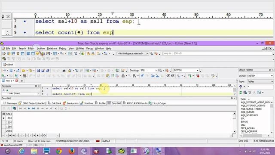Select AQ$_QUEUE_TABLES in Object Palette
275x155 pixels.
pyautogui.click(x=251, y=109)
